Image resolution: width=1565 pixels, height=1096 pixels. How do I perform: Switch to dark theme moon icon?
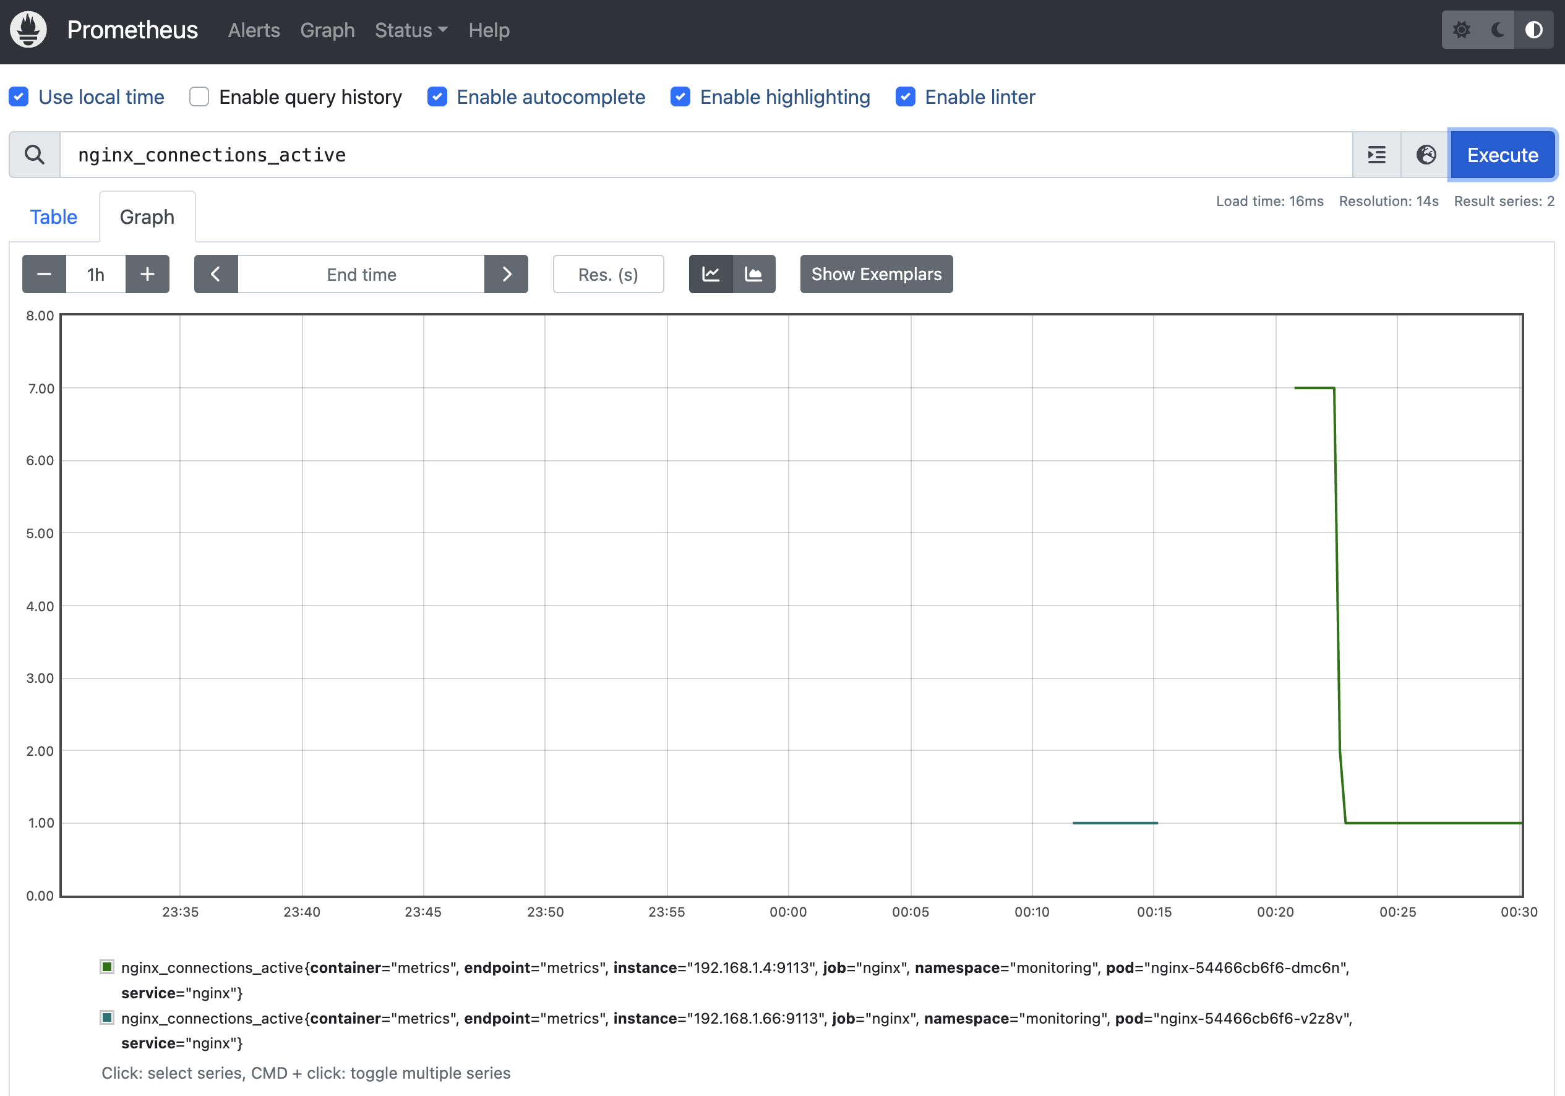(x=1497, y=30)
